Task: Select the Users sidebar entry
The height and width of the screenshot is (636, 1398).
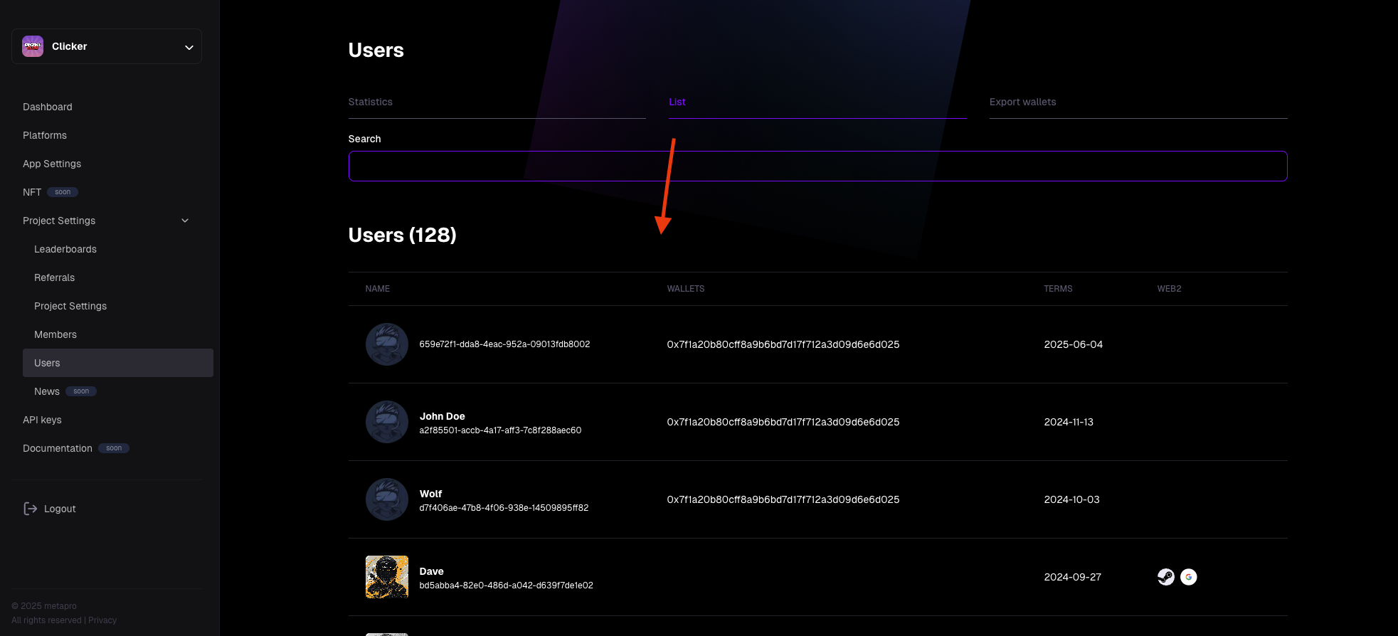Action: (x=118, y=363)
